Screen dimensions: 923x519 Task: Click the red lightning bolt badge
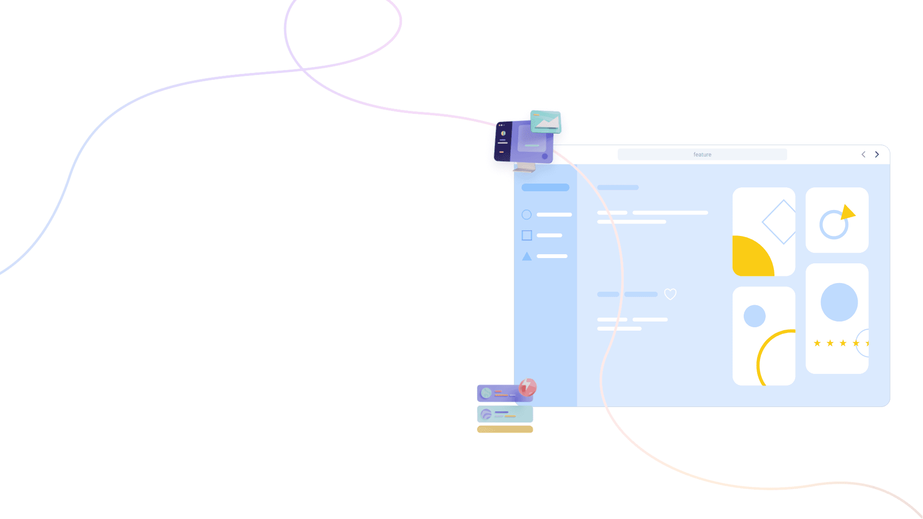pyautogui.click(x=528, y=387)
